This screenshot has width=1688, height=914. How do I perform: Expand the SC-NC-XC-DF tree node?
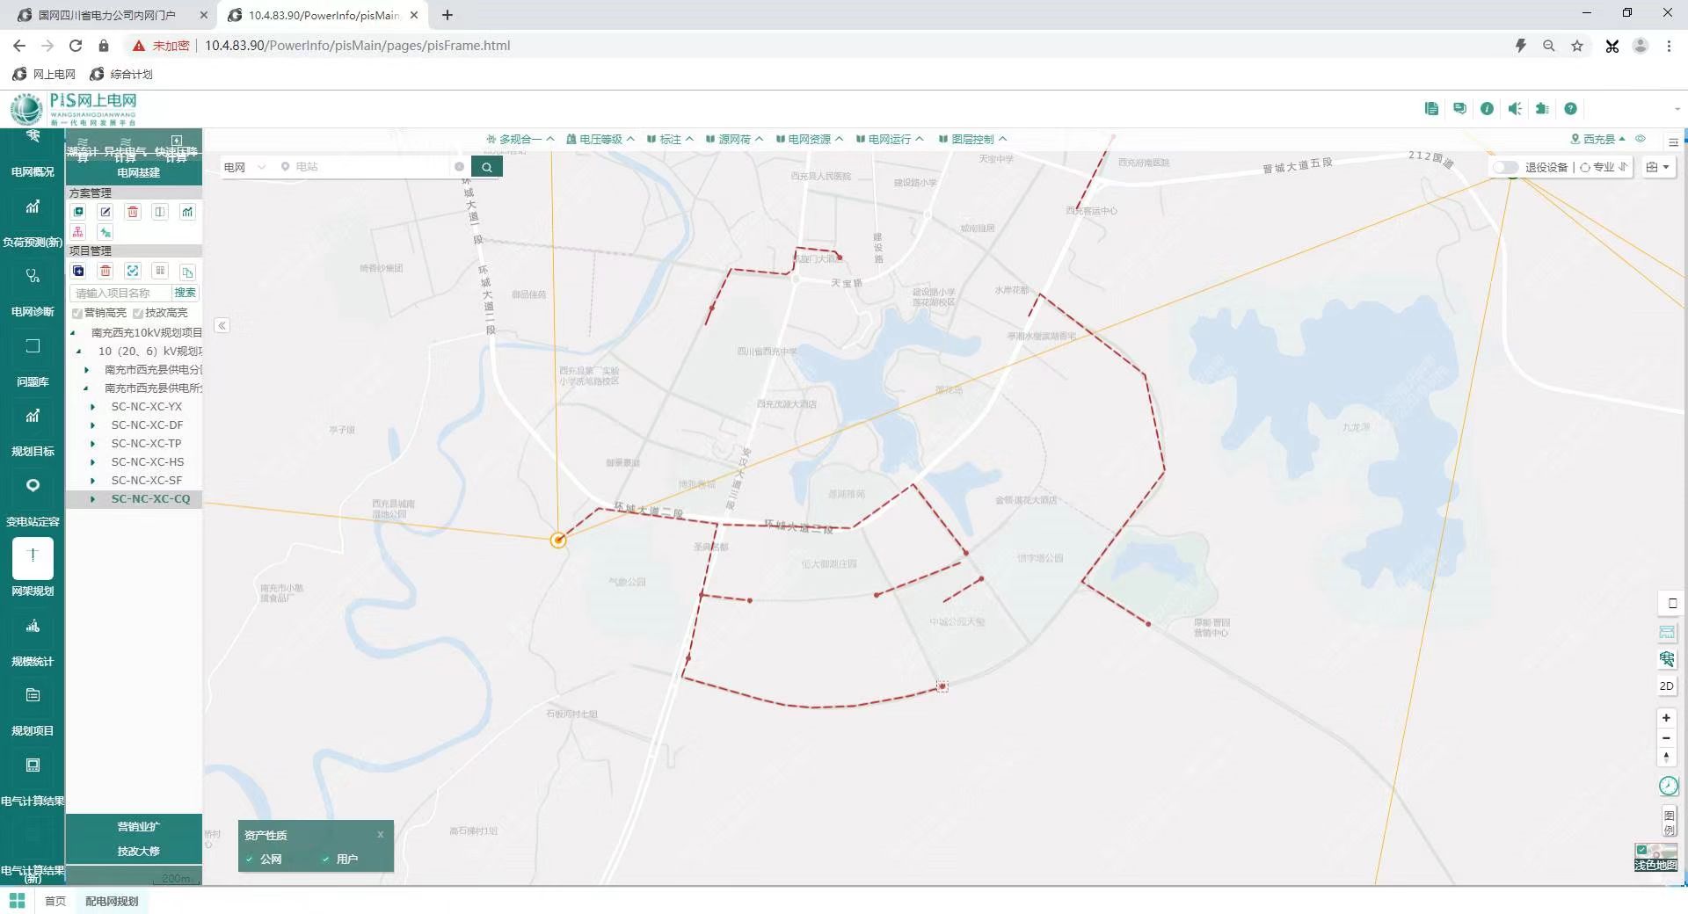click(92, 425)
